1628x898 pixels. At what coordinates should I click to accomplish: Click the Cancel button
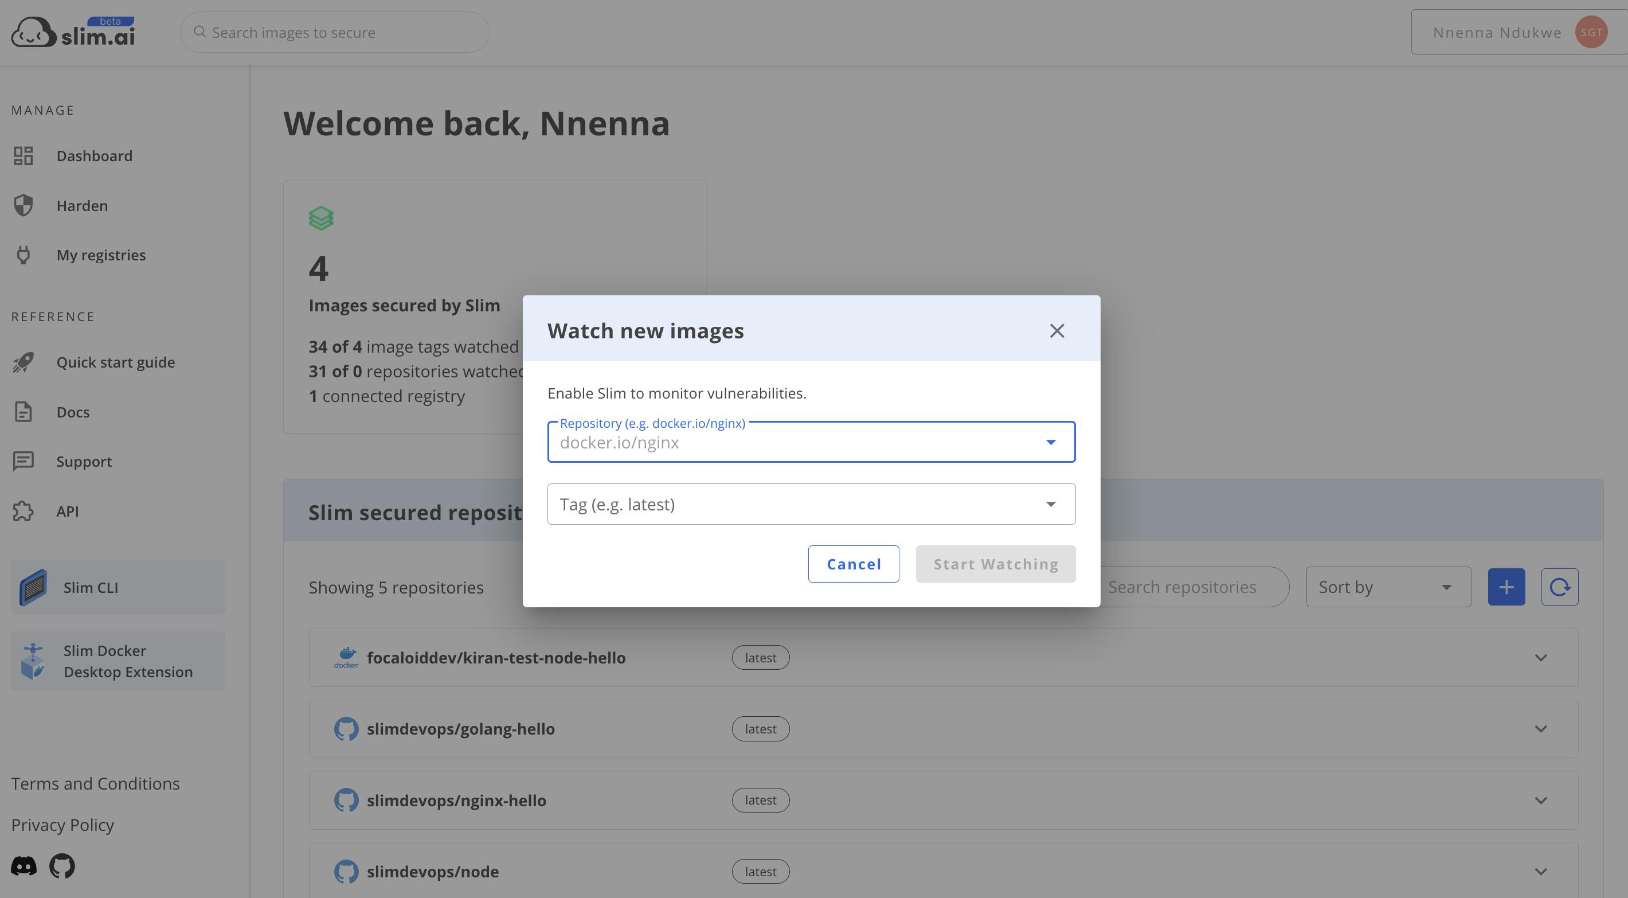tap(853, 564)
